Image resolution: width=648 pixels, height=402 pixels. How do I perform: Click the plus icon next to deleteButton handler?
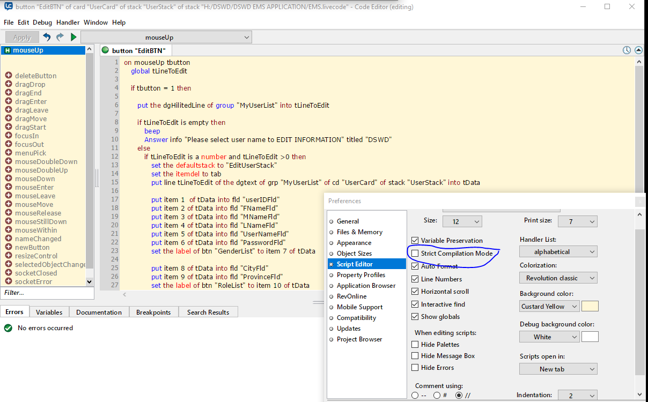tap(9, 76)
